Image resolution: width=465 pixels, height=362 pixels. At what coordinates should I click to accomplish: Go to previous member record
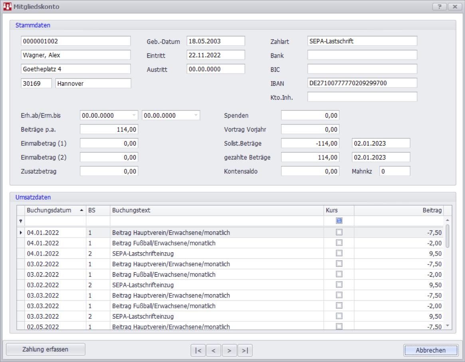coord(214,350)
